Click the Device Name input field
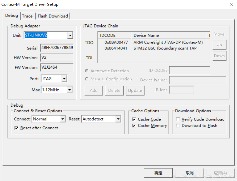The width and height of the screenshot is (237, 181). click(x=197, y=80)
